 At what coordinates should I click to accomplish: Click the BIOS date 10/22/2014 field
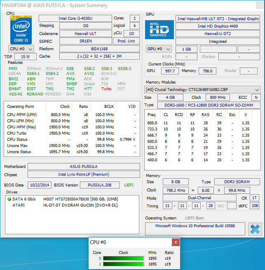40,185
